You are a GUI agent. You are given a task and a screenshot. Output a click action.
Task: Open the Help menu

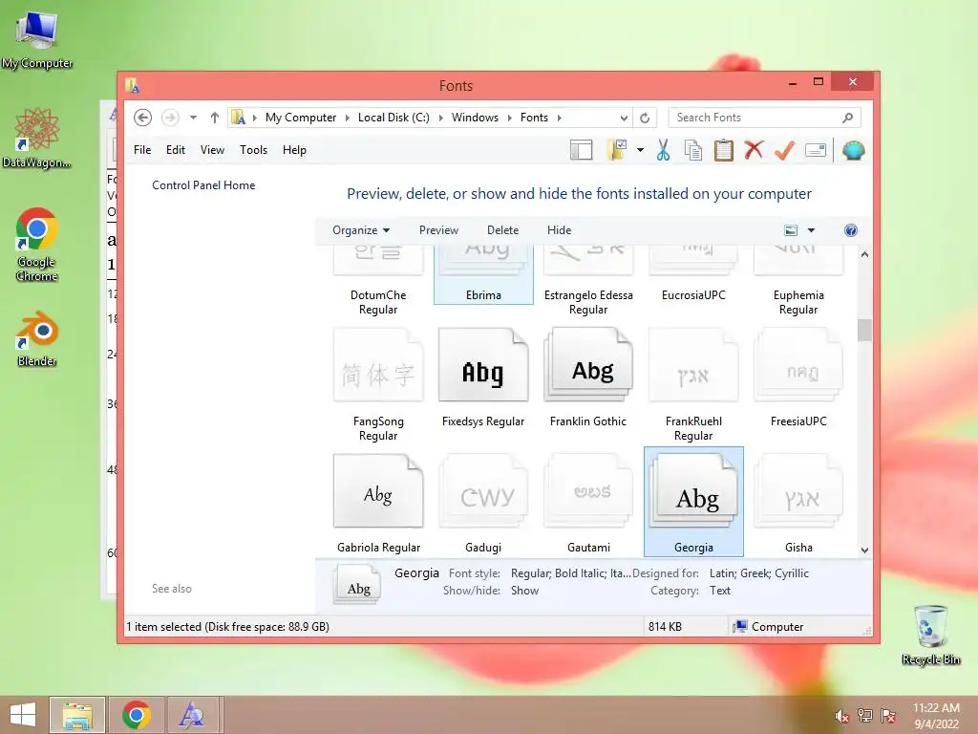(294, 150)
